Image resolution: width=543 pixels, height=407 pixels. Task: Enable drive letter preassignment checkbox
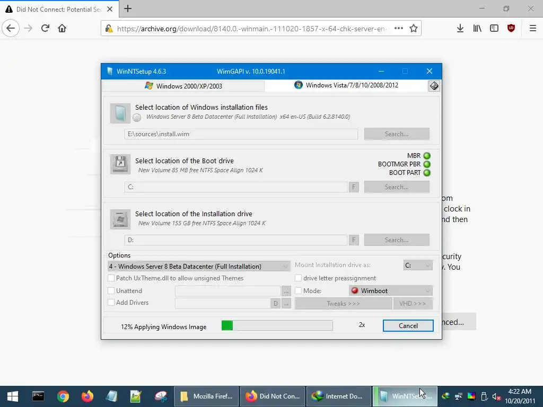click(298, 278)
